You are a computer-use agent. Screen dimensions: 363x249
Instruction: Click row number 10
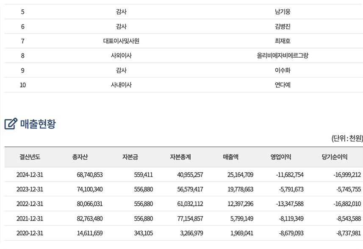(23, 85)
